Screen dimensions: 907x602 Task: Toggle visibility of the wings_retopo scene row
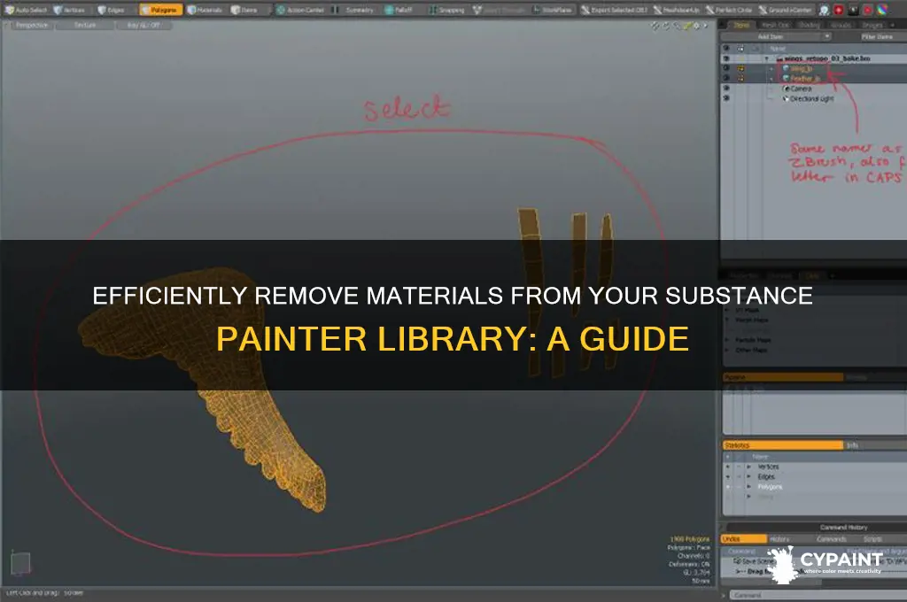coord(726,58)
